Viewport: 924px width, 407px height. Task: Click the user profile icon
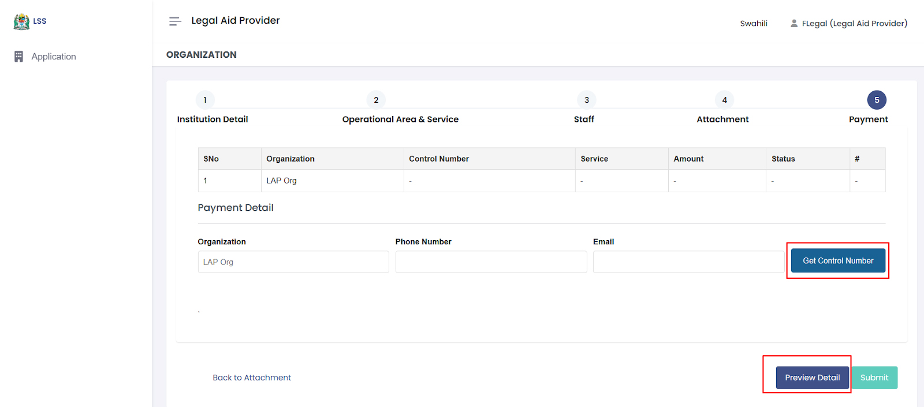(794, 24)
